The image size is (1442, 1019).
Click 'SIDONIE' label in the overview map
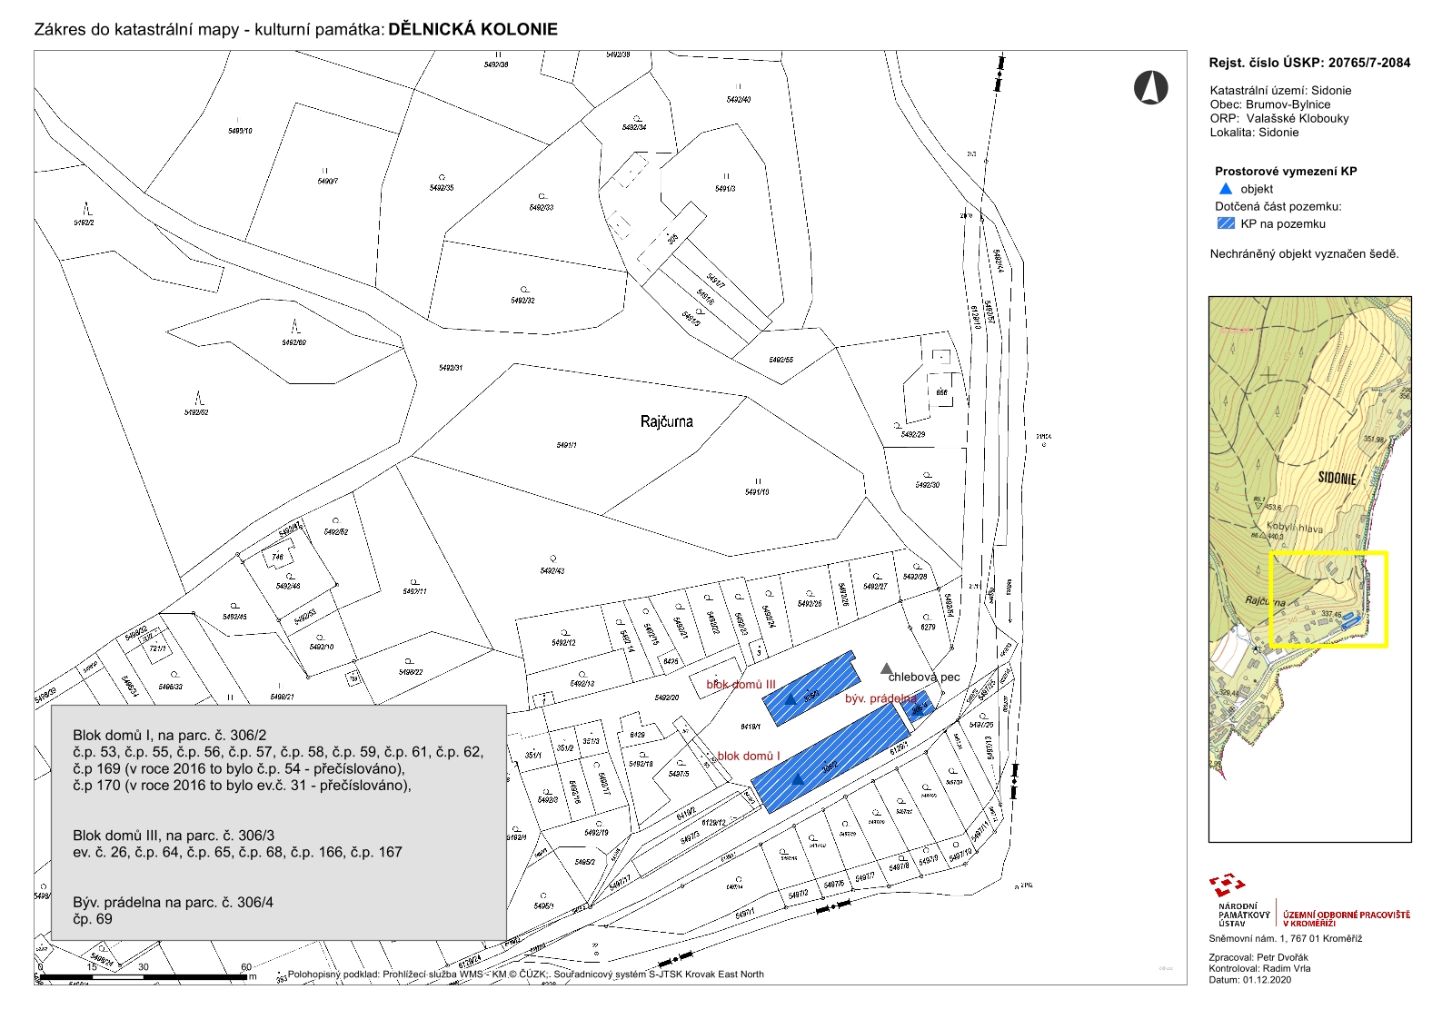point(1337,478)
